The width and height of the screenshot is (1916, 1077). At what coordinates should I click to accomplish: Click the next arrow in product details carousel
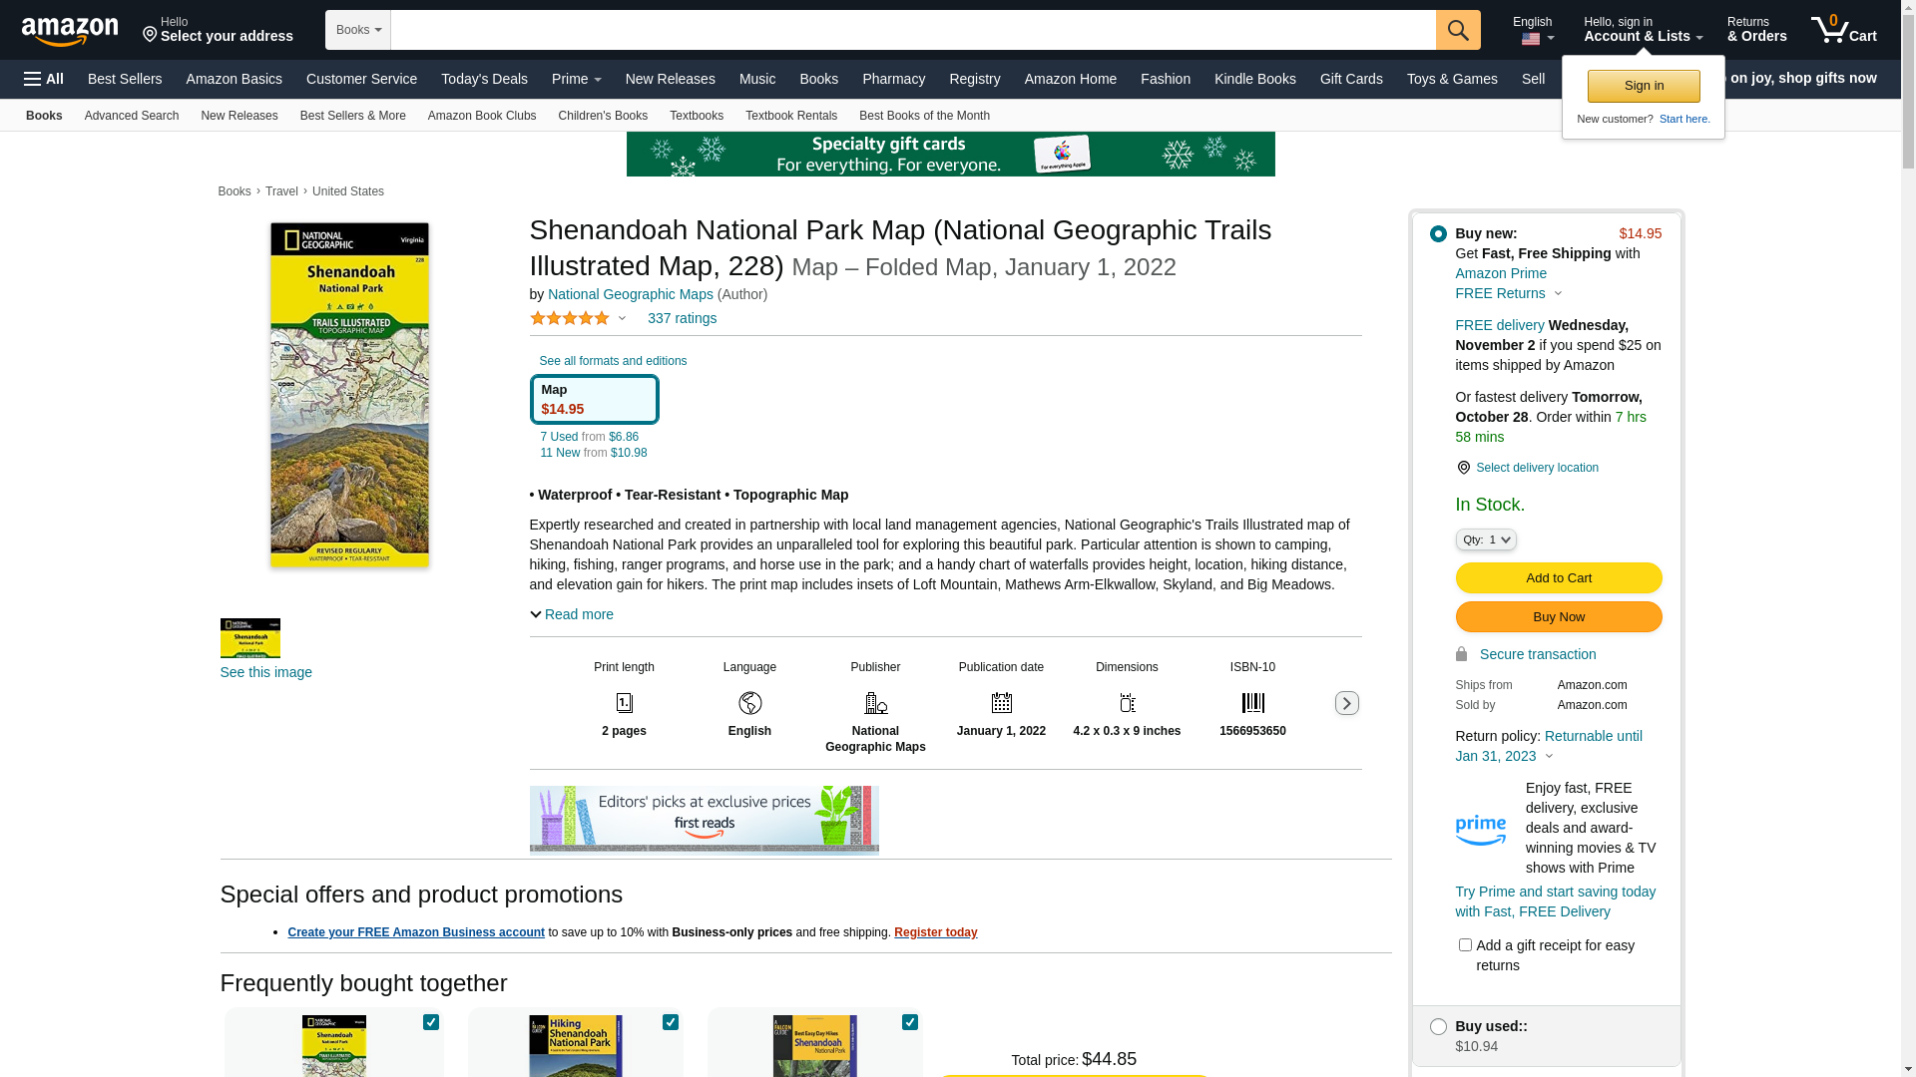point(1346,703)
